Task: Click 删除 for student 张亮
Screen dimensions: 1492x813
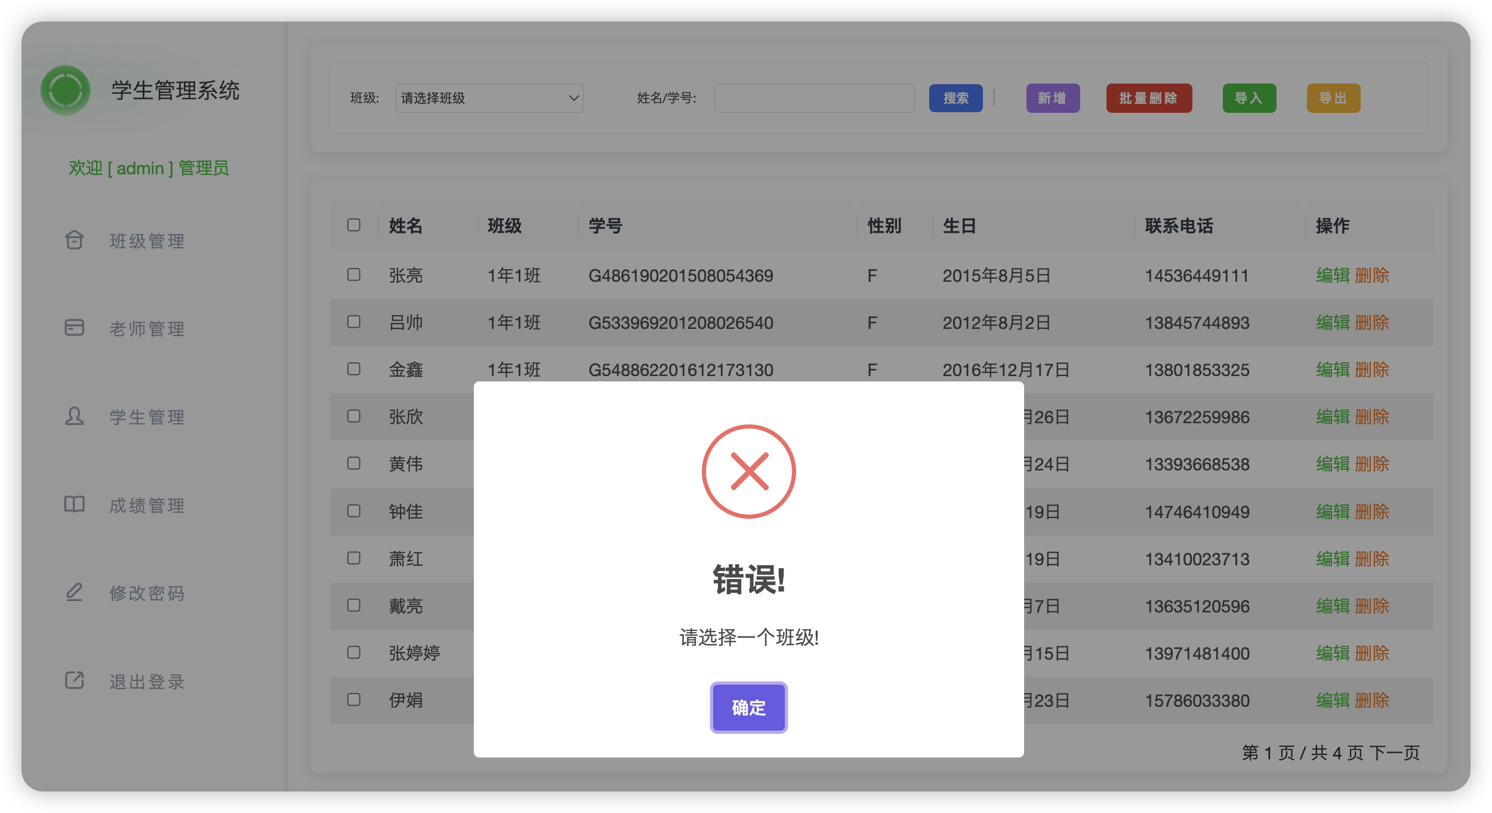Action: pos(1372,276)
